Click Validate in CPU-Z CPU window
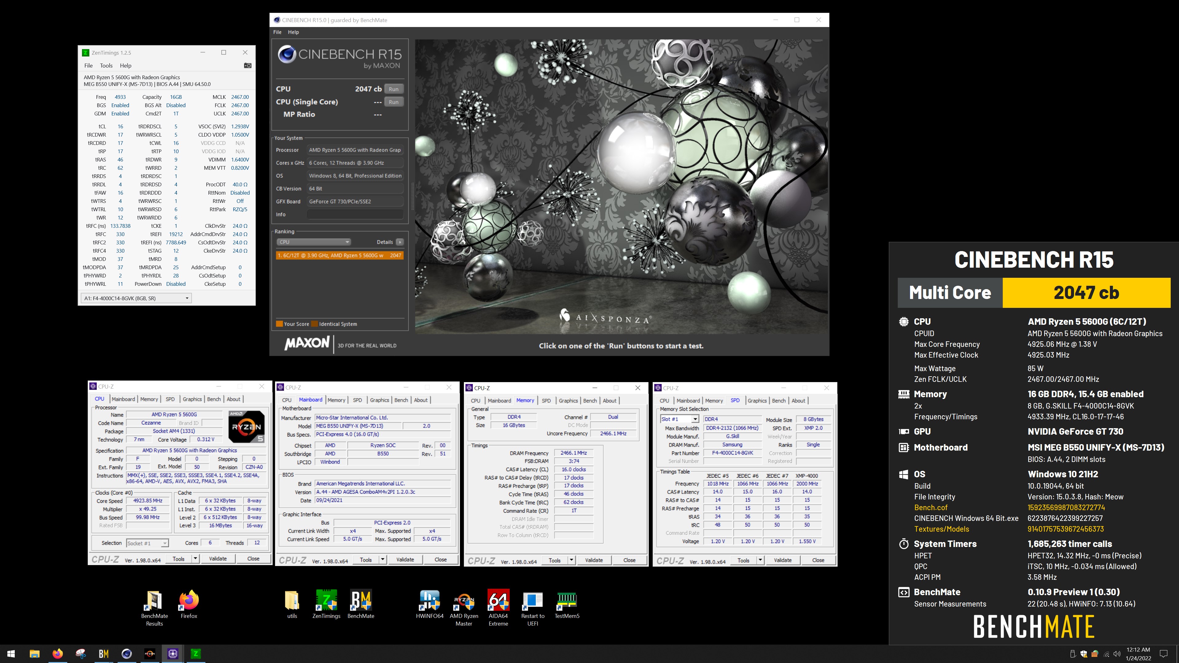1179x663 pixels. [218, 559]
